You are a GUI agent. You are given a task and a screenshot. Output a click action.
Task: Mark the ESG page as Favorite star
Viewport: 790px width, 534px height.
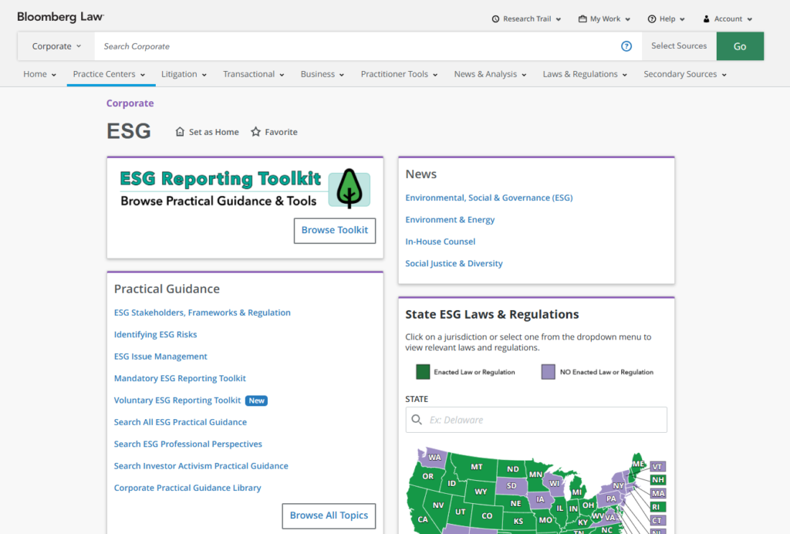pos(256,132)
